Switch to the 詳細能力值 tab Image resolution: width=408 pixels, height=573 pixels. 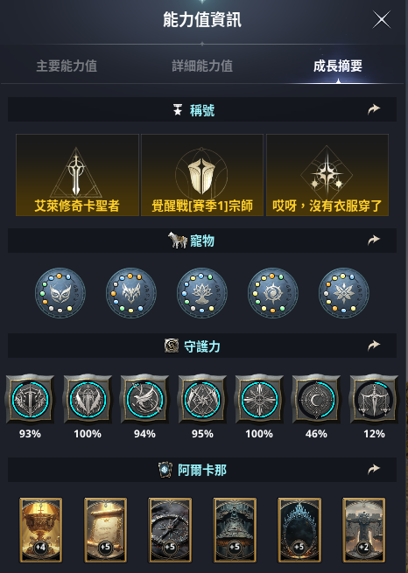point(202,66)
